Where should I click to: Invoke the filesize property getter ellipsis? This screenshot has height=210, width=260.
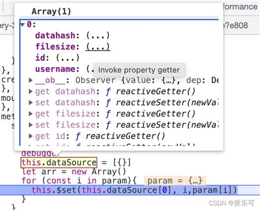pos(98,47)
